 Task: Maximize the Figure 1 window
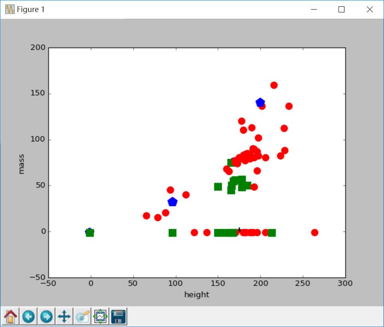tap(341, 9)
